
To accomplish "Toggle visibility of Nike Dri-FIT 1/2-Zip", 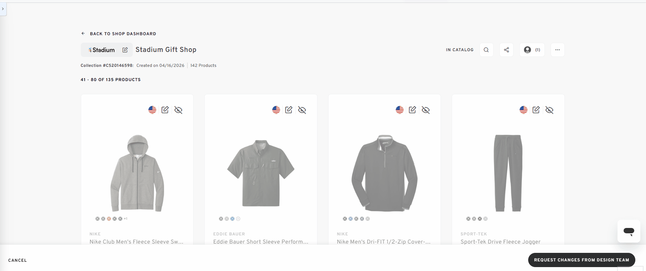I will (x=426, y=110).
